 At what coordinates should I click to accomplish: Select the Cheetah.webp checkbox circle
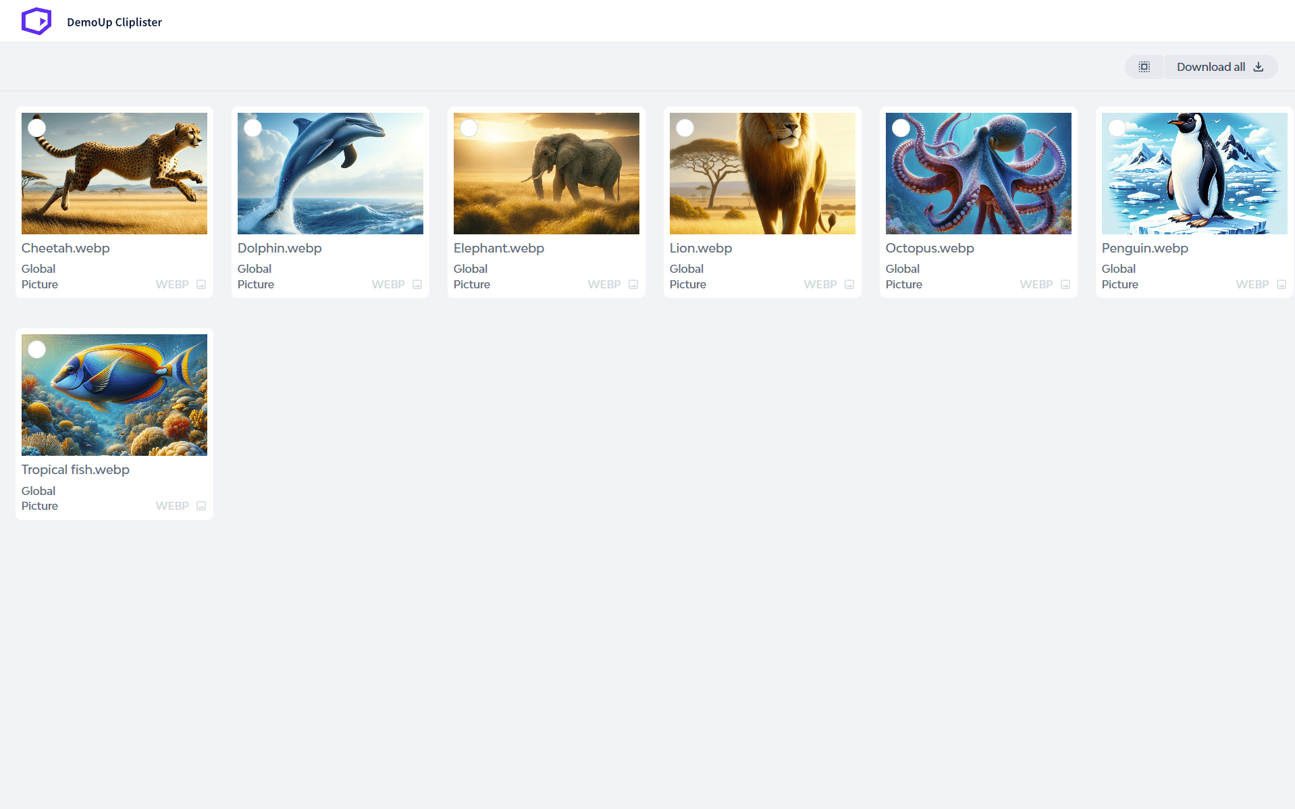[37, 128]
